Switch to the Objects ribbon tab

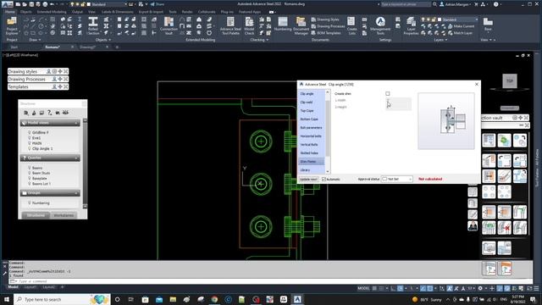point(25,12)
